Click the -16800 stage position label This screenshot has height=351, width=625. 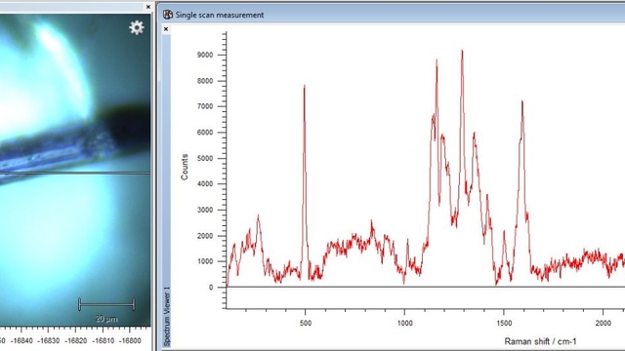(x=130, y=341)
